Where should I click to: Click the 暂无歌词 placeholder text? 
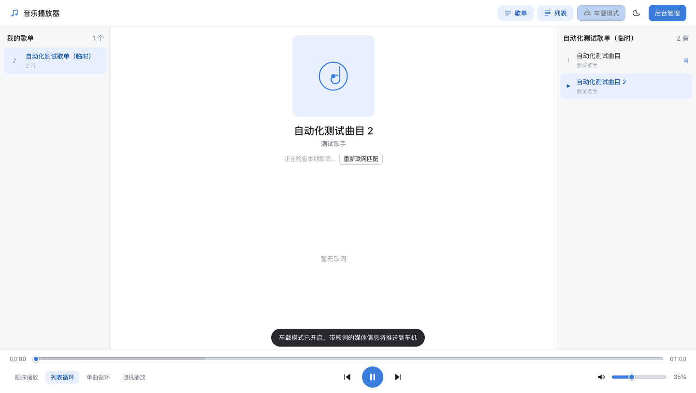coord(333,259)
